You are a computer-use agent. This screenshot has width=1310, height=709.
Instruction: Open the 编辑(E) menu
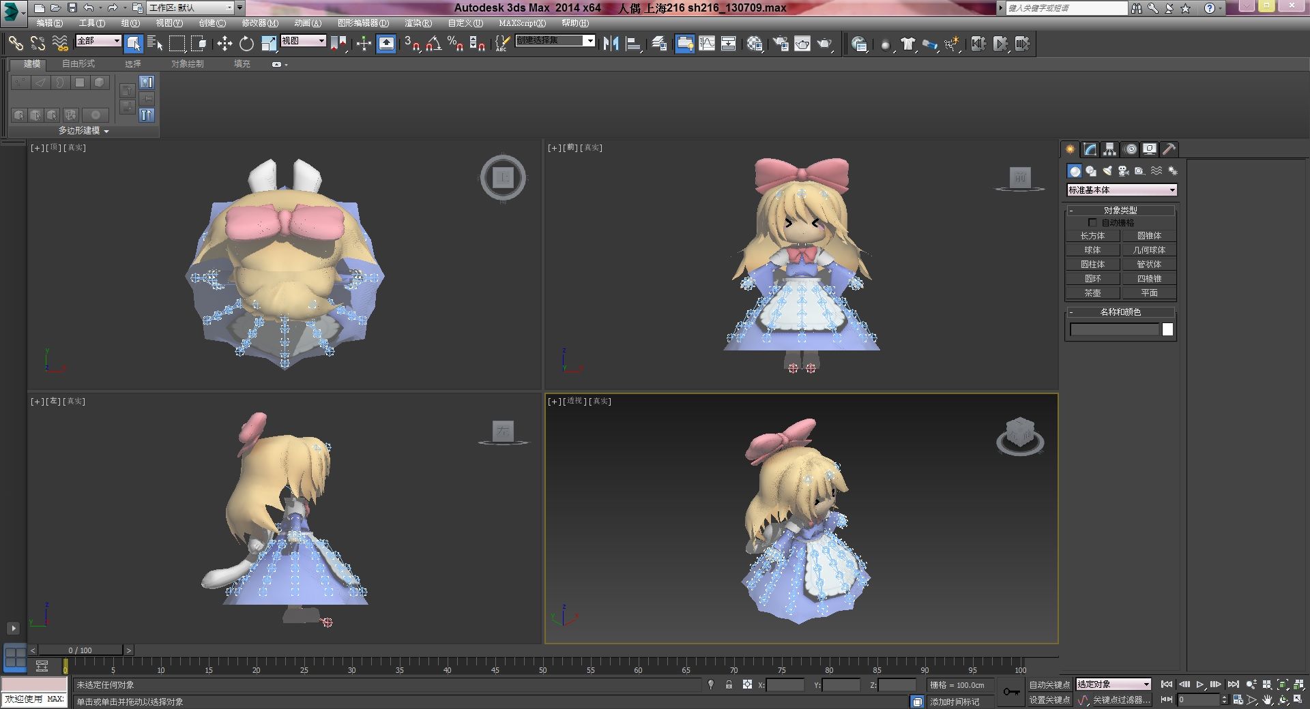click(x=50, y=23)
